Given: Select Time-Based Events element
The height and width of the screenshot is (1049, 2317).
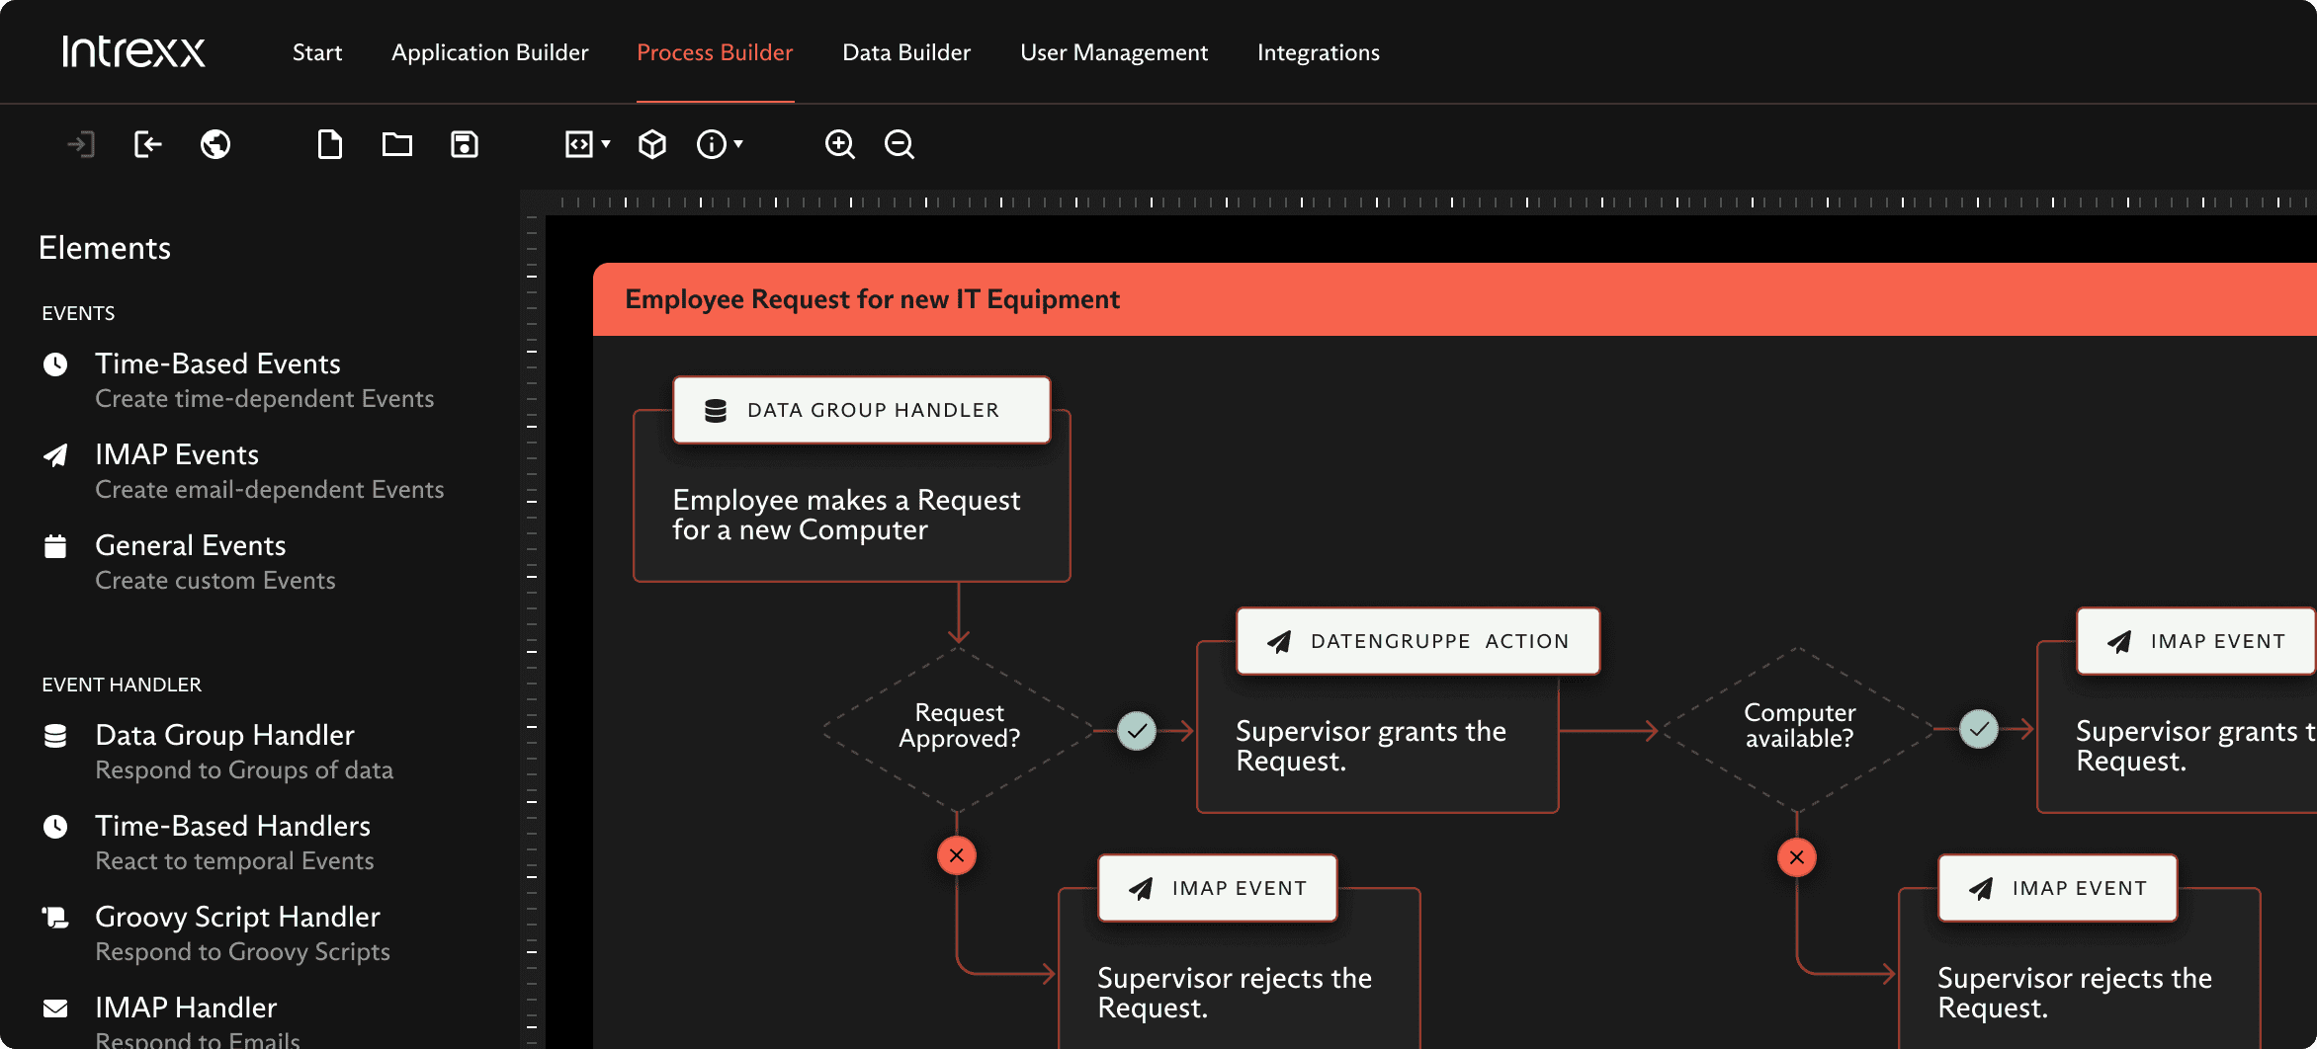Looking at the screenshot, I should coord(217,363).
